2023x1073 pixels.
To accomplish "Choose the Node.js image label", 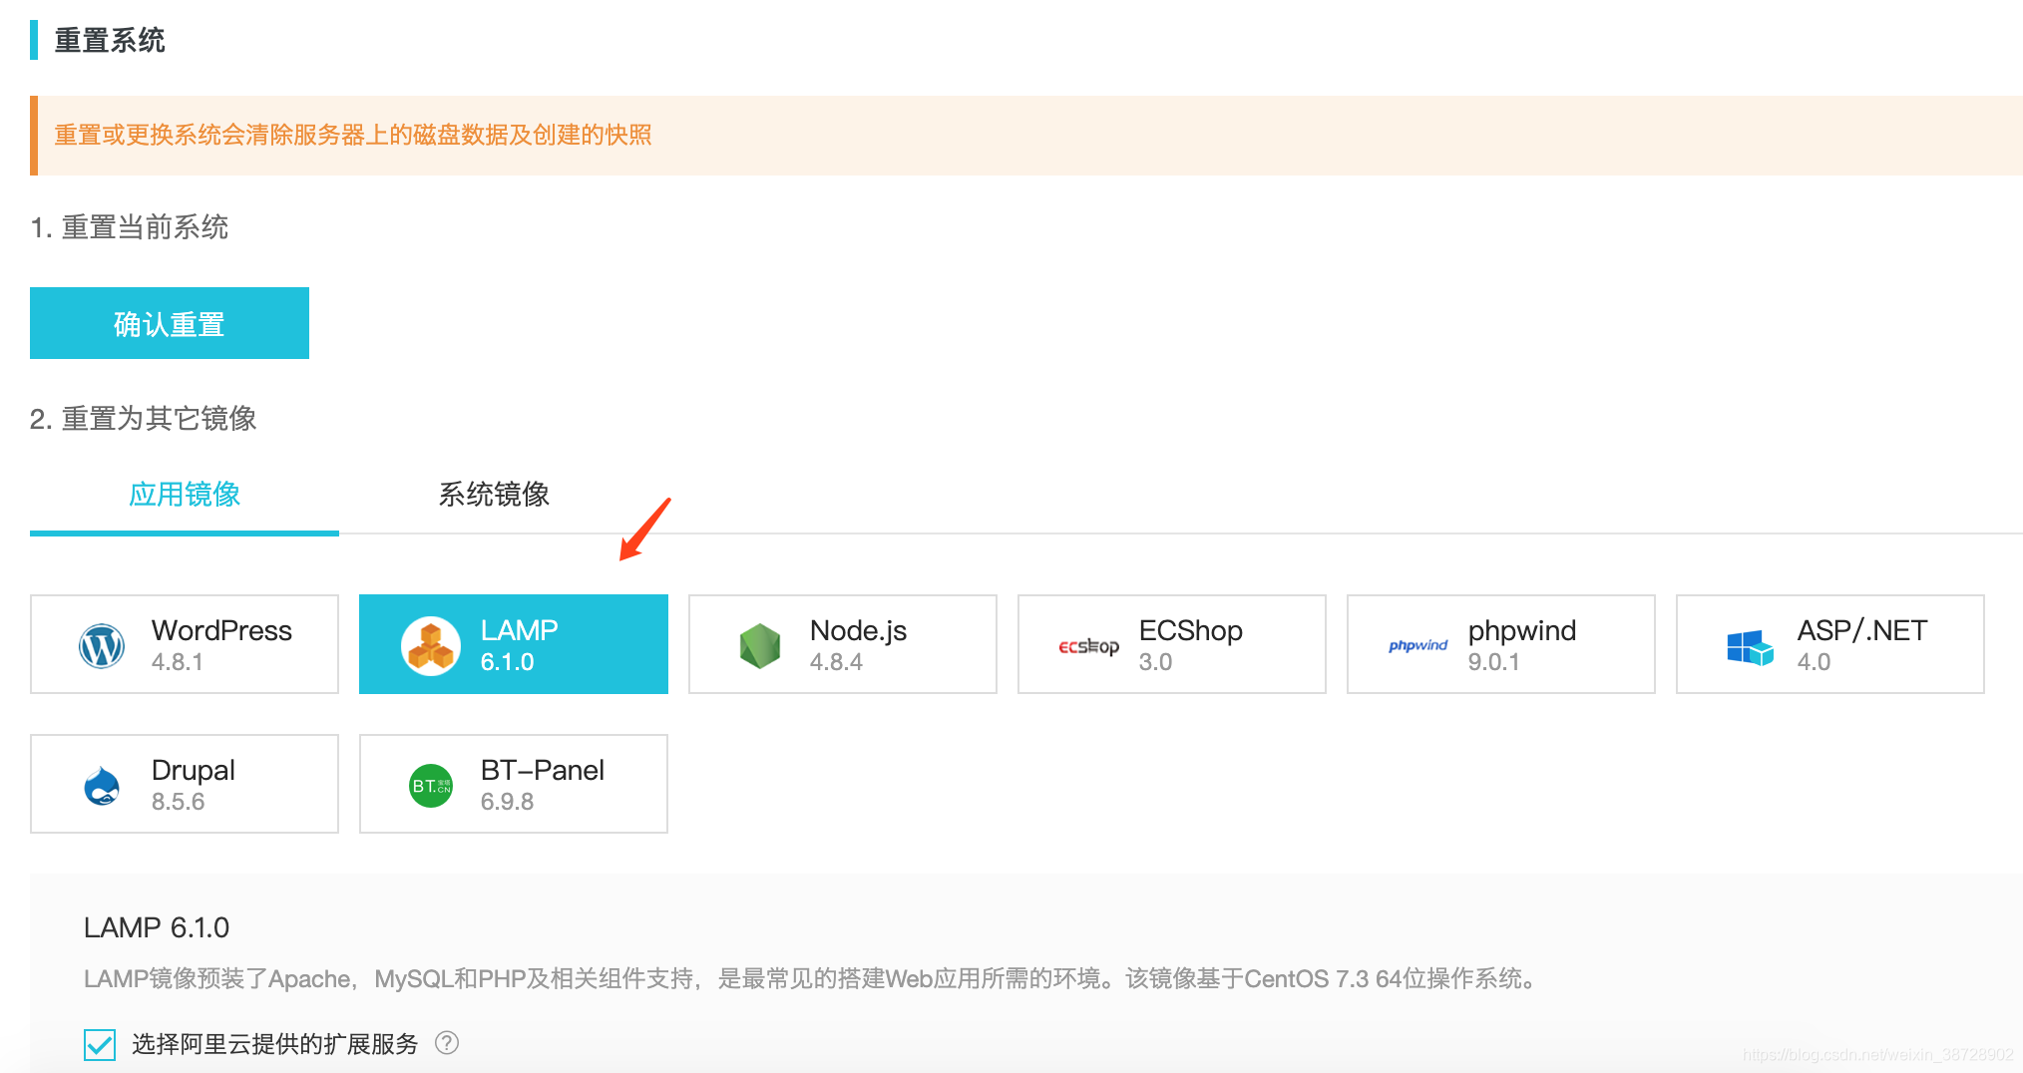I will [858, 630].
